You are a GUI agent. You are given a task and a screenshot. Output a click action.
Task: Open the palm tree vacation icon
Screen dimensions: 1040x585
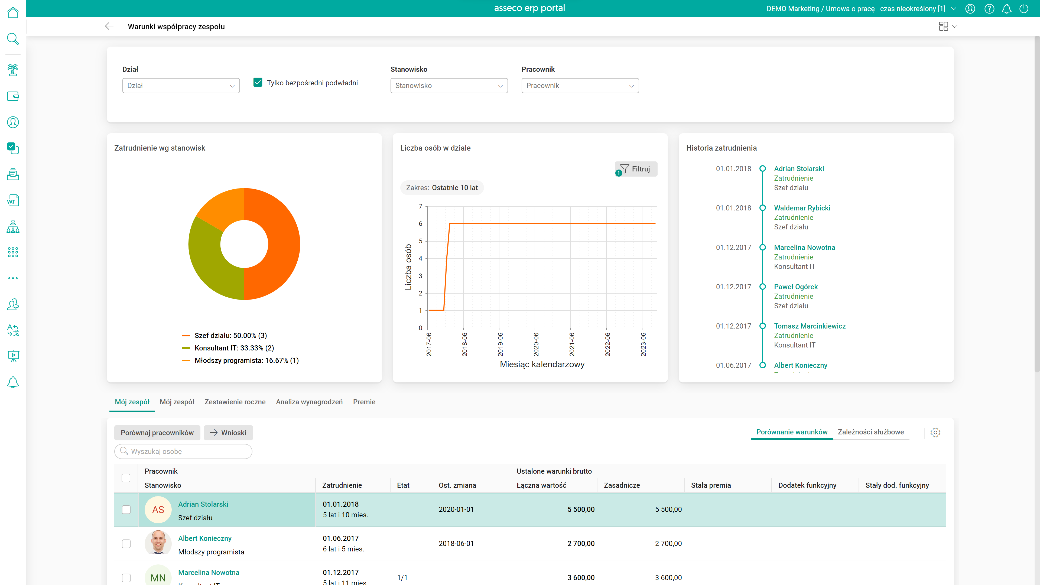point(13,70)
